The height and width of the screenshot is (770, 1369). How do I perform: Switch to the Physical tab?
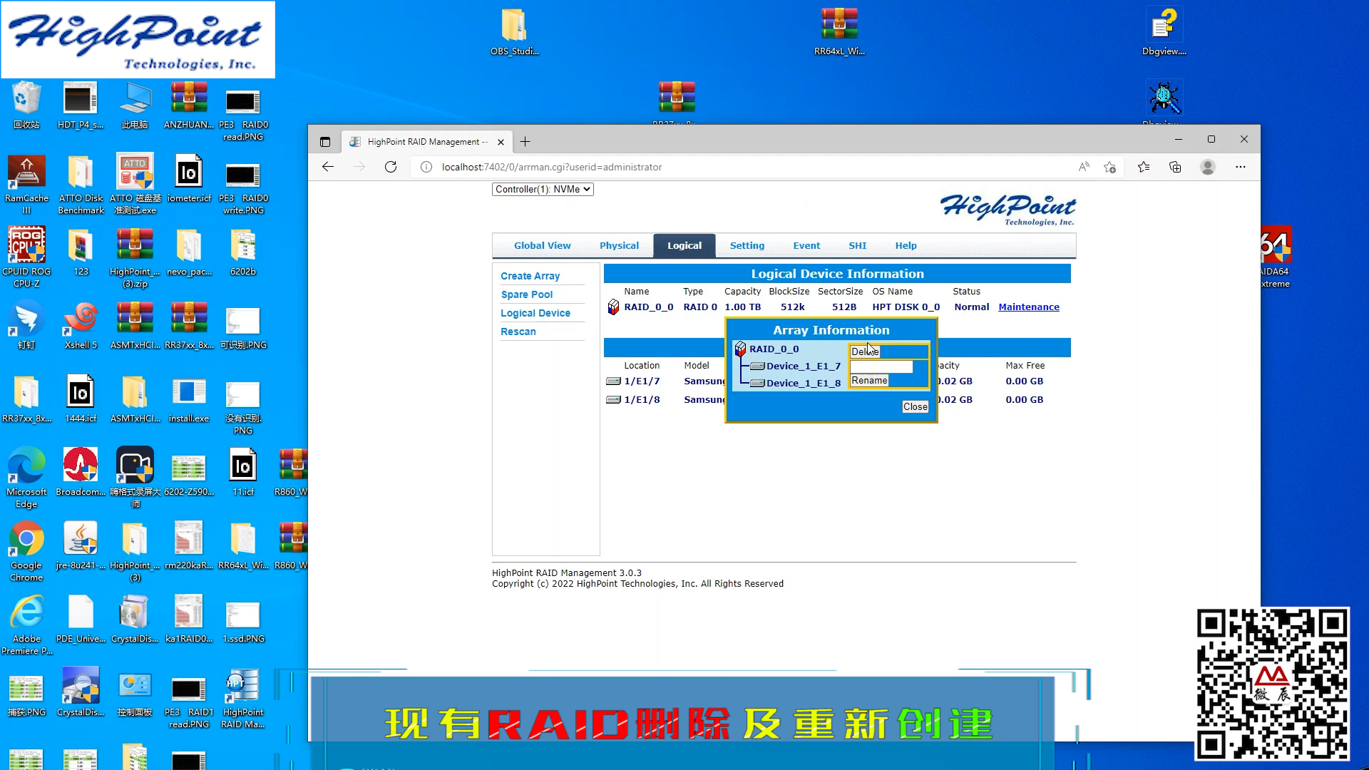(x=619, y=246)
